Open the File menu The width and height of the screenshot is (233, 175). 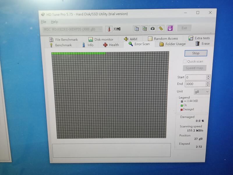[x=43, y=22]
